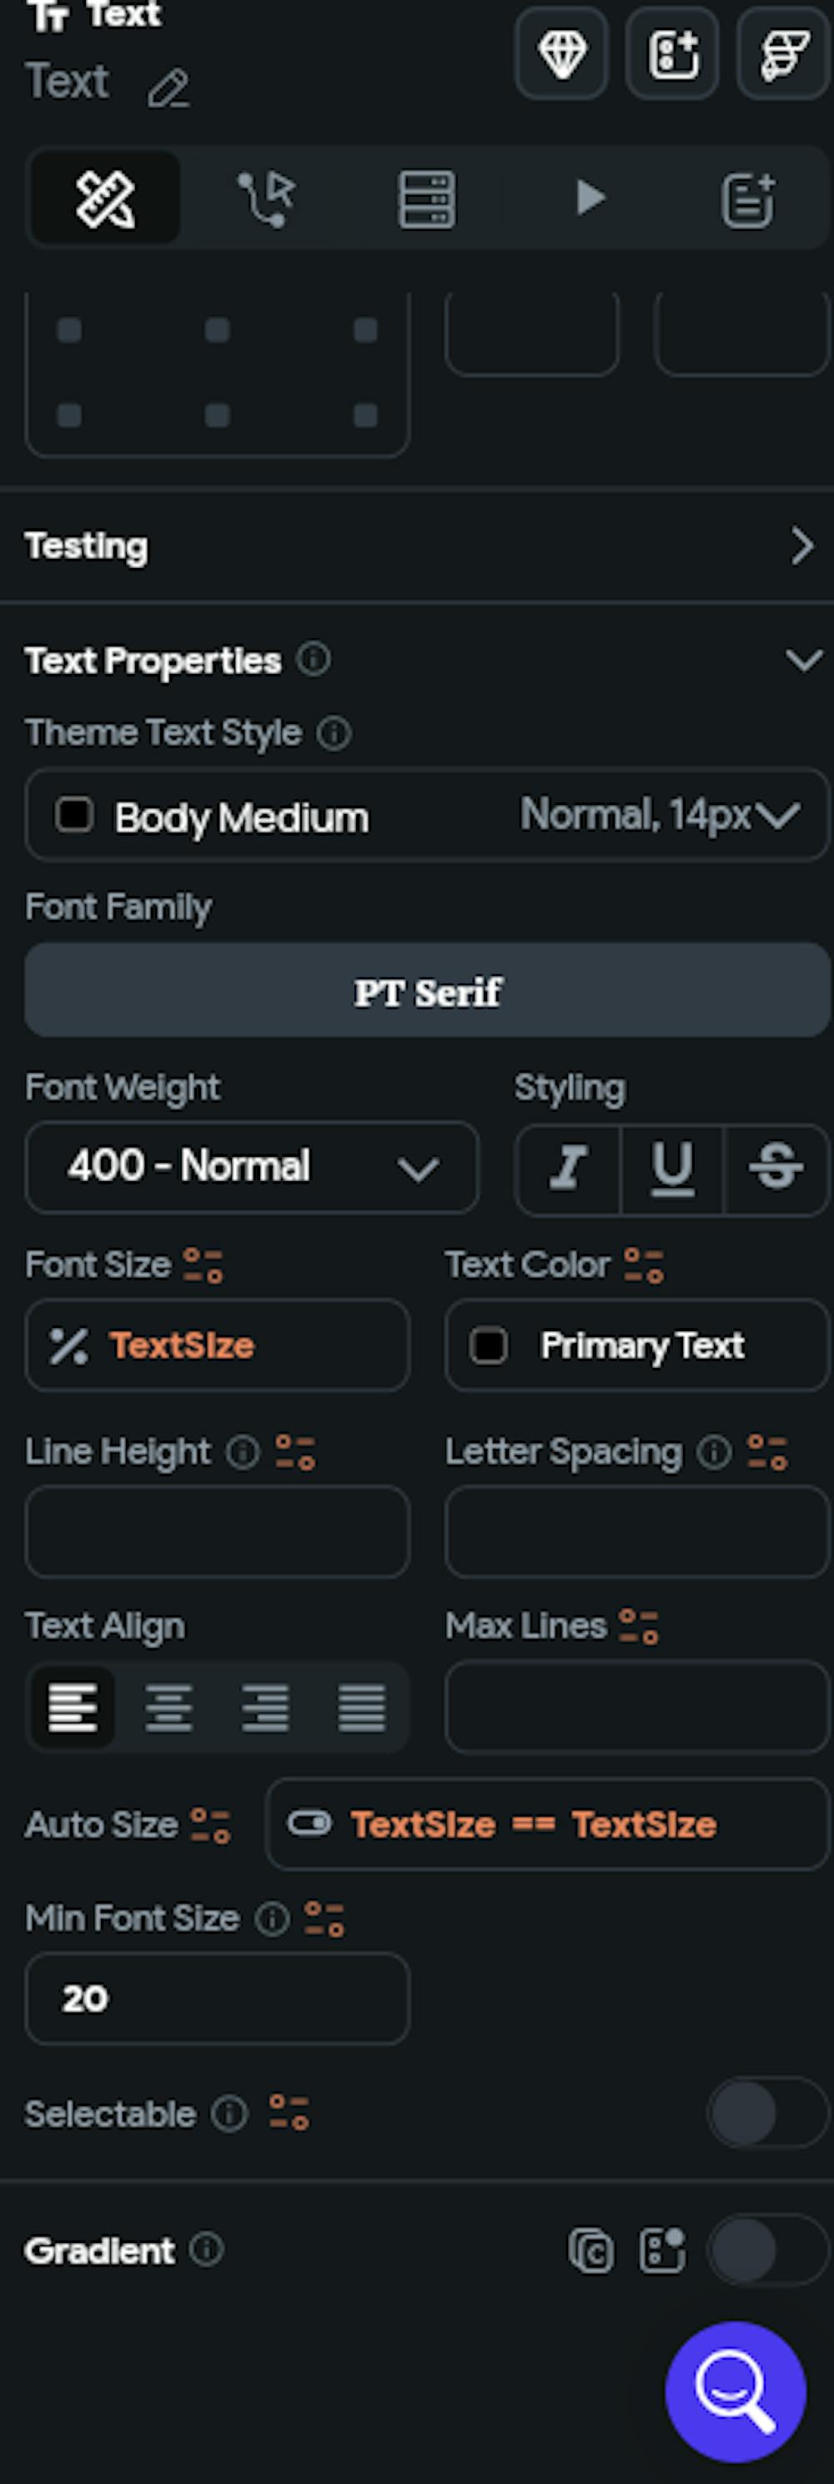Select center text alignment
Viewport: 834px width, 2484px height.
pos(168,1707)
